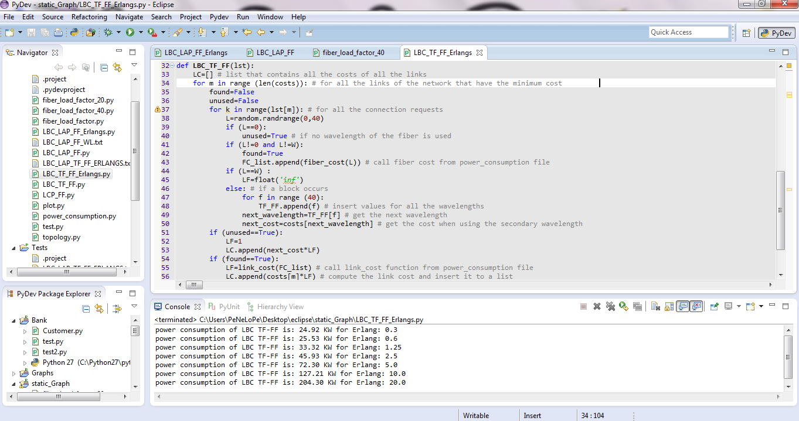Click the 34 : 104 cursor position status
799x421 pixels.
coord(593,416)
